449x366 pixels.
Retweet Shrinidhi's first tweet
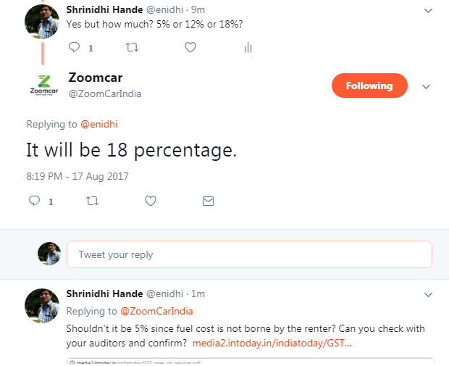[x=132, y=48]
